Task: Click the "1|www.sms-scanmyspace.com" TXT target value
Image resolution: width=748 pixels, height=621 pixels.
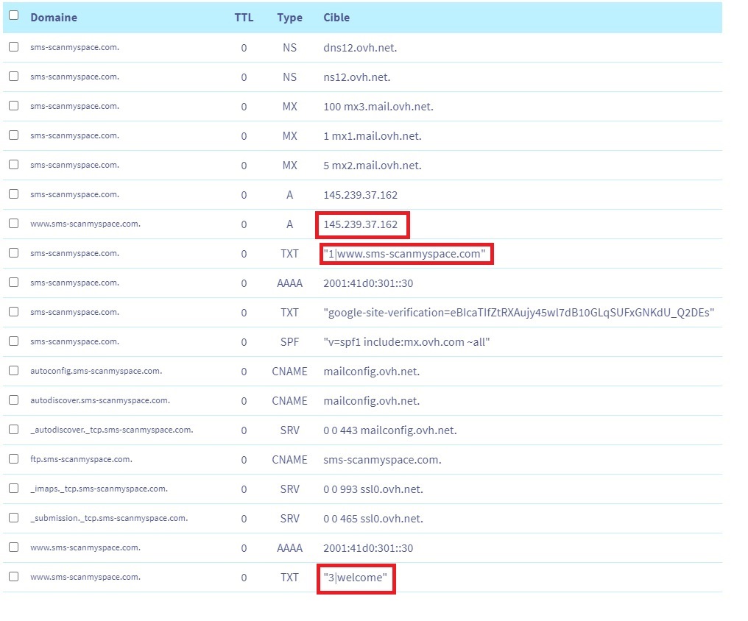Action: [405, 254]
